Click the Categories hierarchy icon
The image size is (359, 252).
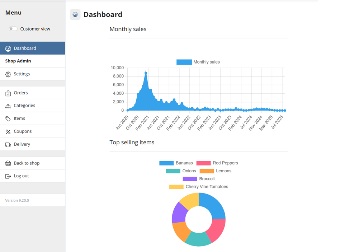8,106
